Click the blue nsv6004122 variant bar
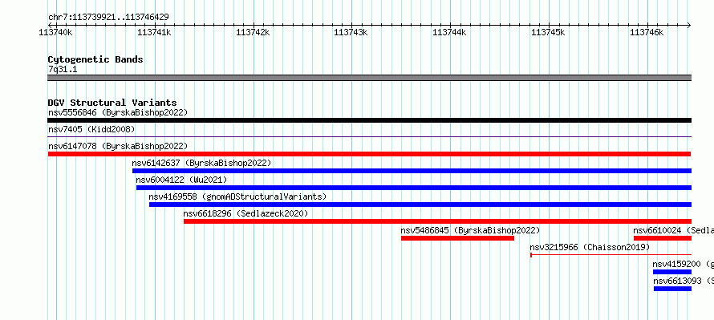This screenshot has height=320, width=714. [414, 188]
